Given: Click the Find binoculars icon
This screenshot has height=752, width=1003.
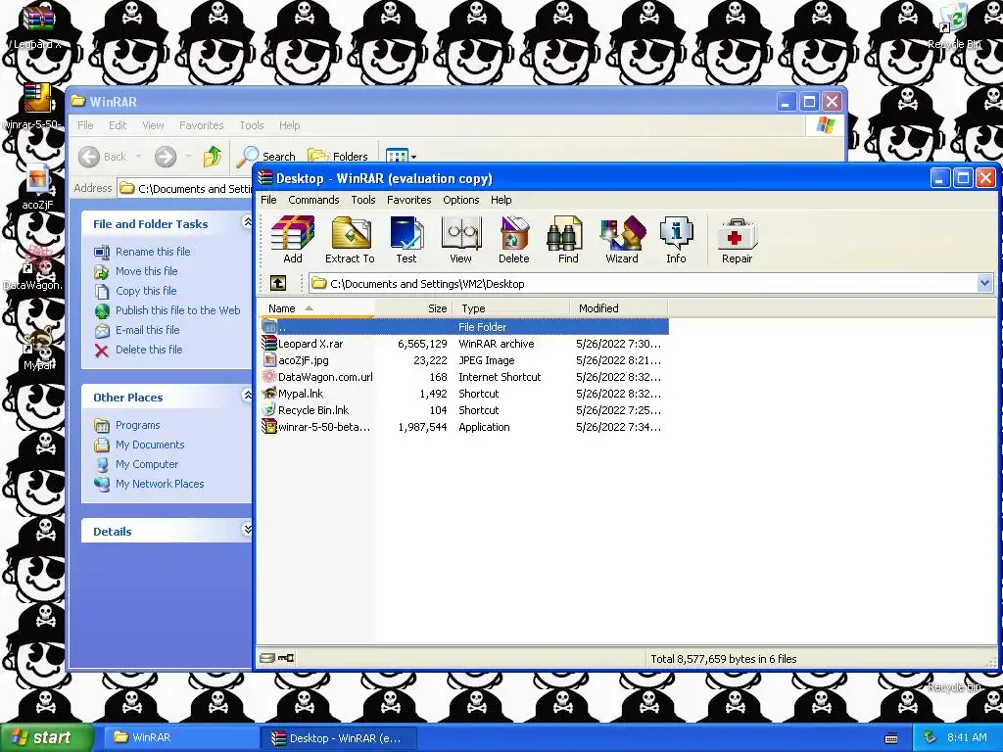Looking at the screenshot, I should coord(567,239).
